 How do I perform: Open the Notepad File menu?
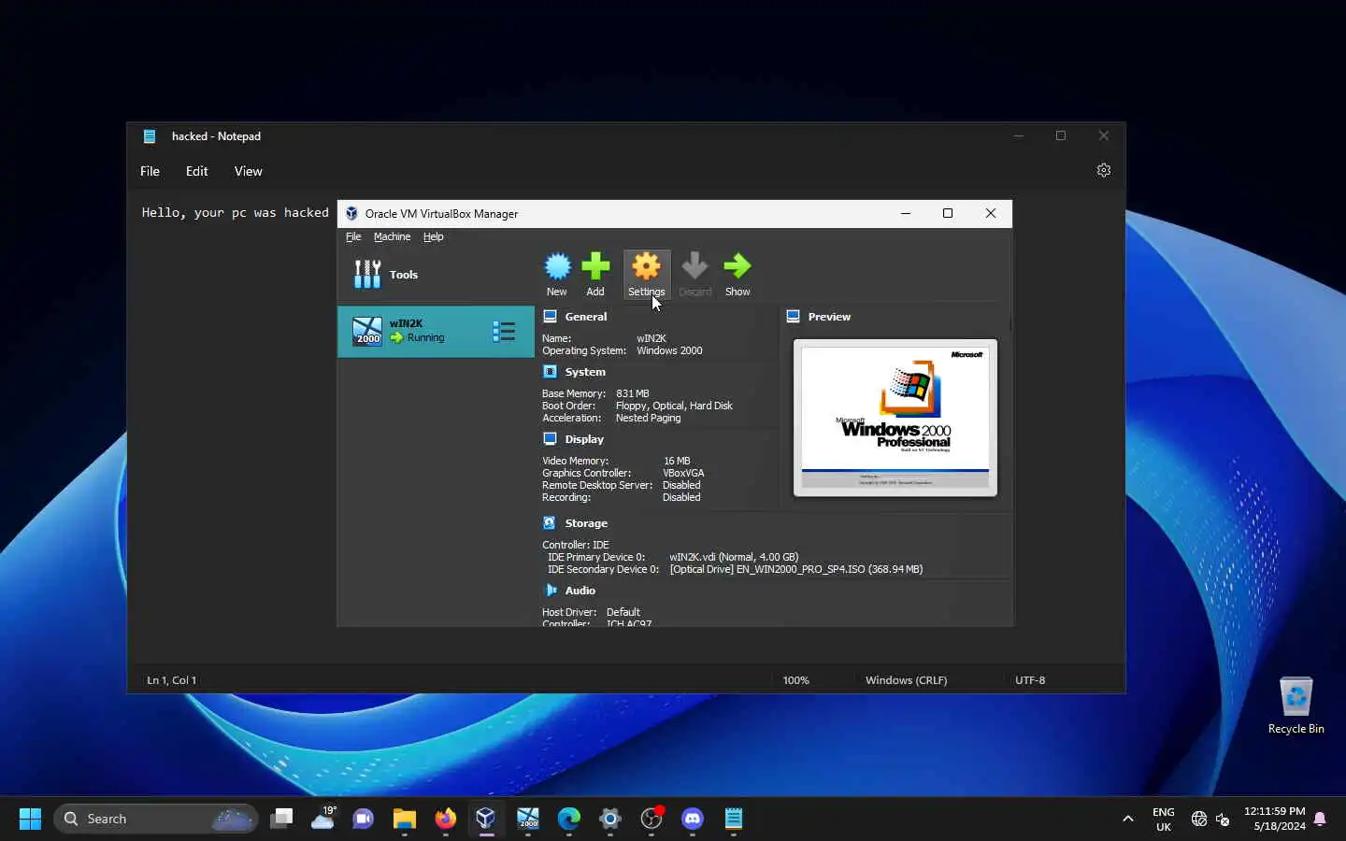[x=150, y=171]
